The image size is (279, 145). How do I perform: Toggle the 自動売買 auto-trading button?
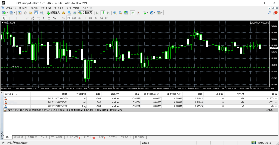coord(85,13)
